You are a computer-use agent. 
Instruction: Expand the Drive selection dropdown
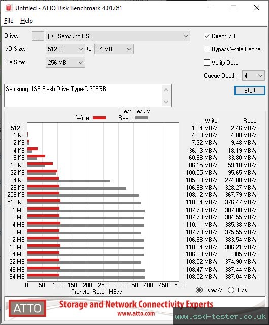118,36
